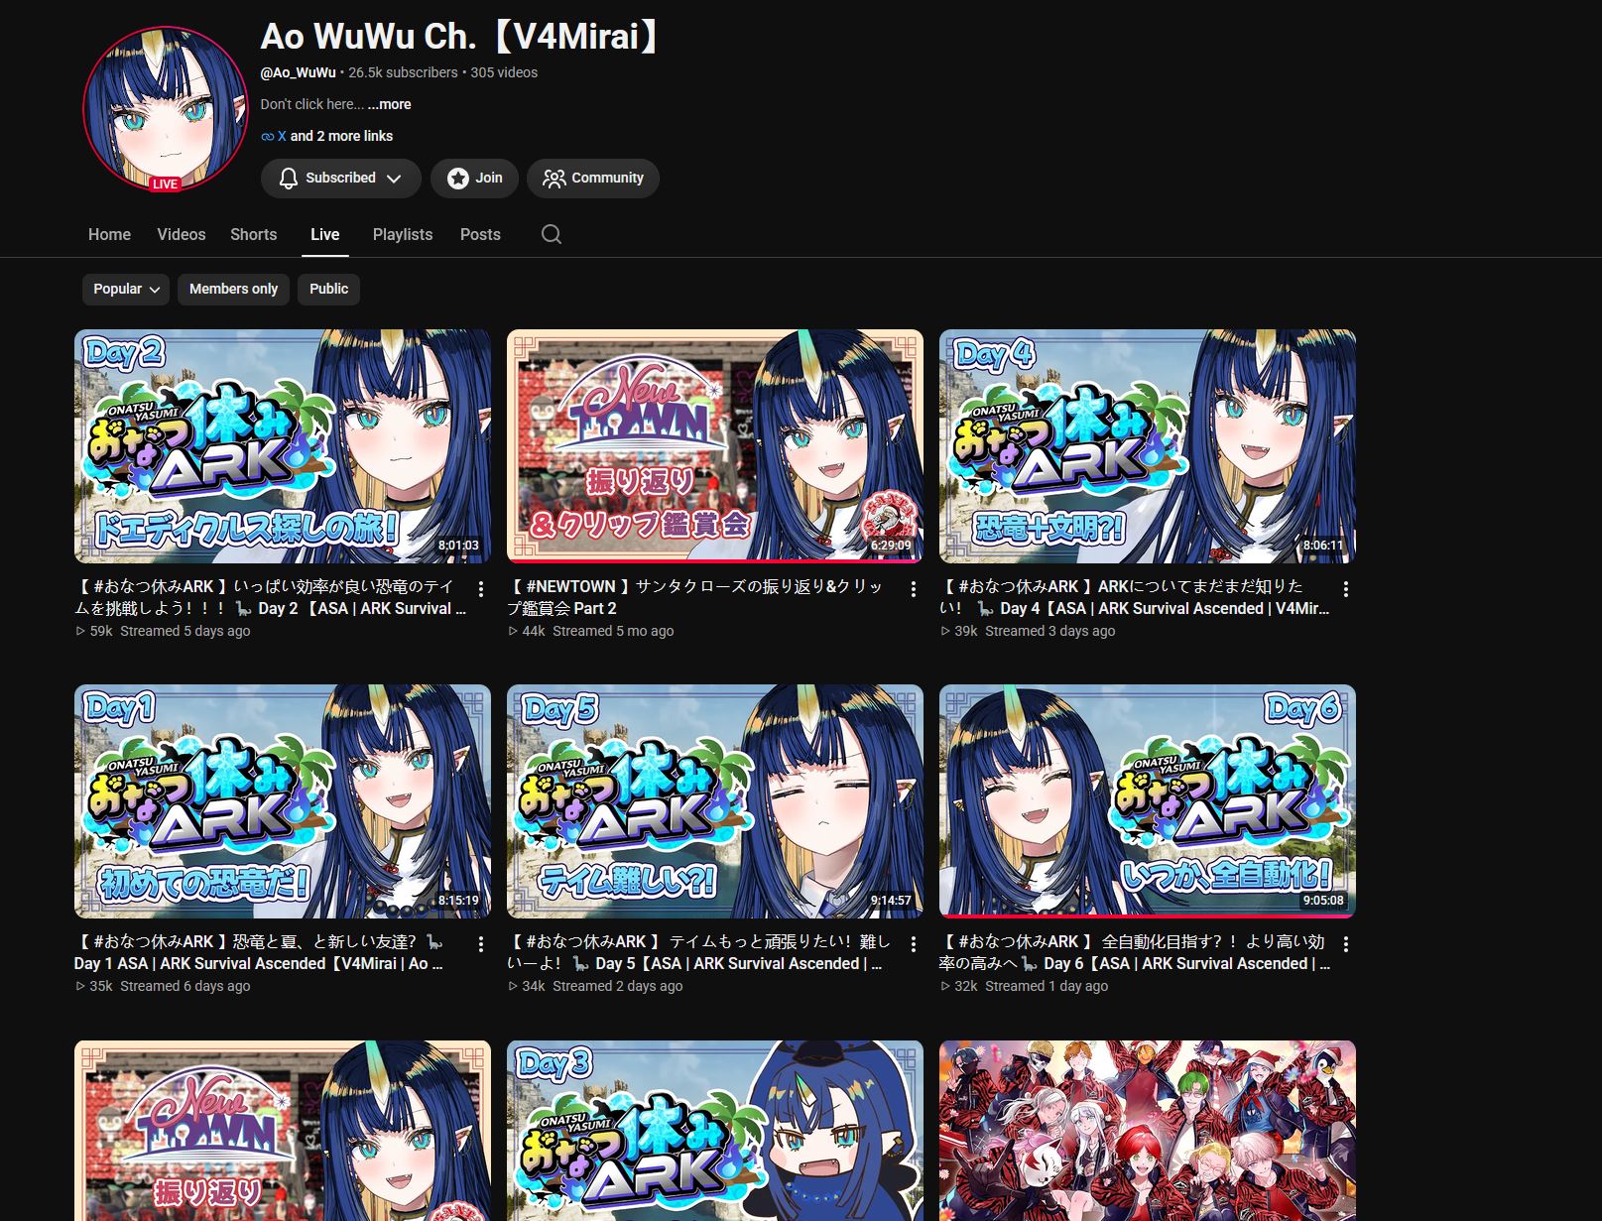
Task: Go to the Home tab
Action: click(109, 234)
